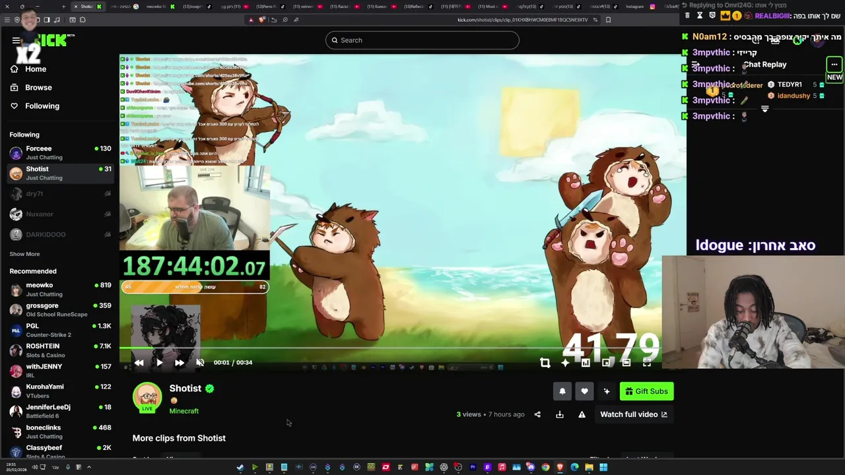
Task: Fast-forward the clip playback
Action: [180, 363]
